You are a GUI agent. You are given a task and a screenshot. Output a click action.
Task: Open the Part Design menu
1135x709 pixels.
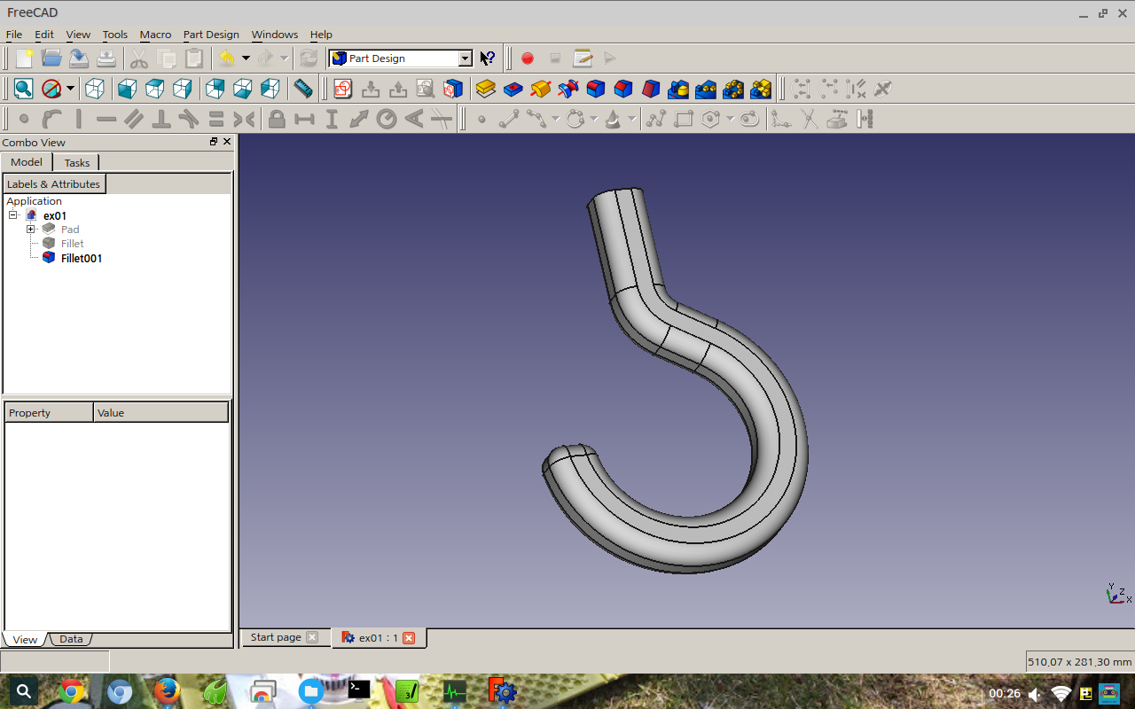click(x=211, y=35)
